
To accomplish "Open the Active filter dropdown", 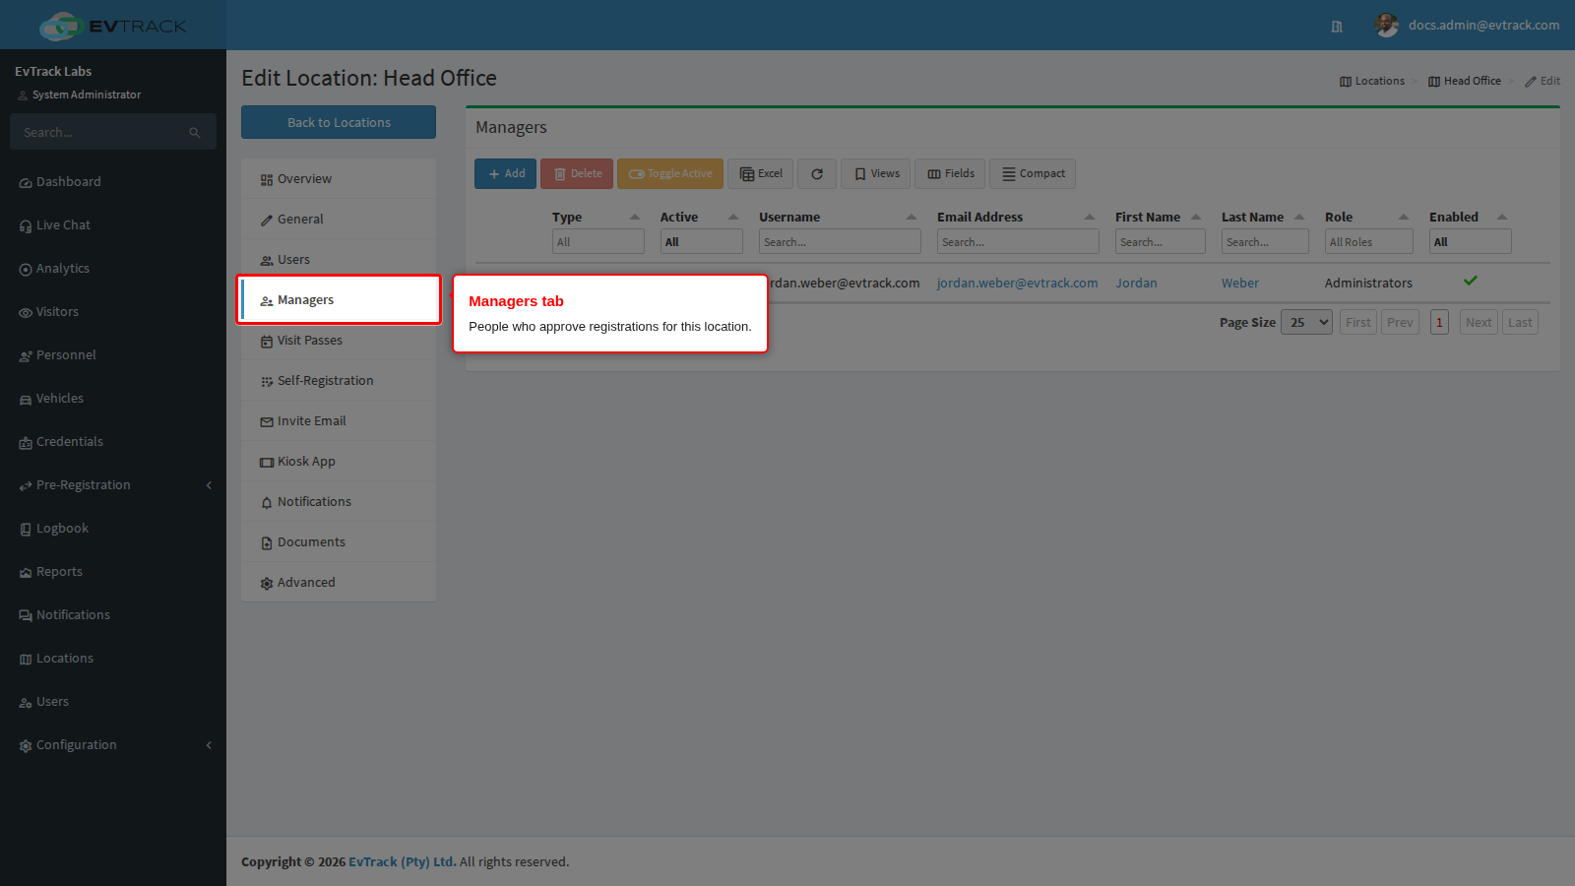I will coord(702,241).
